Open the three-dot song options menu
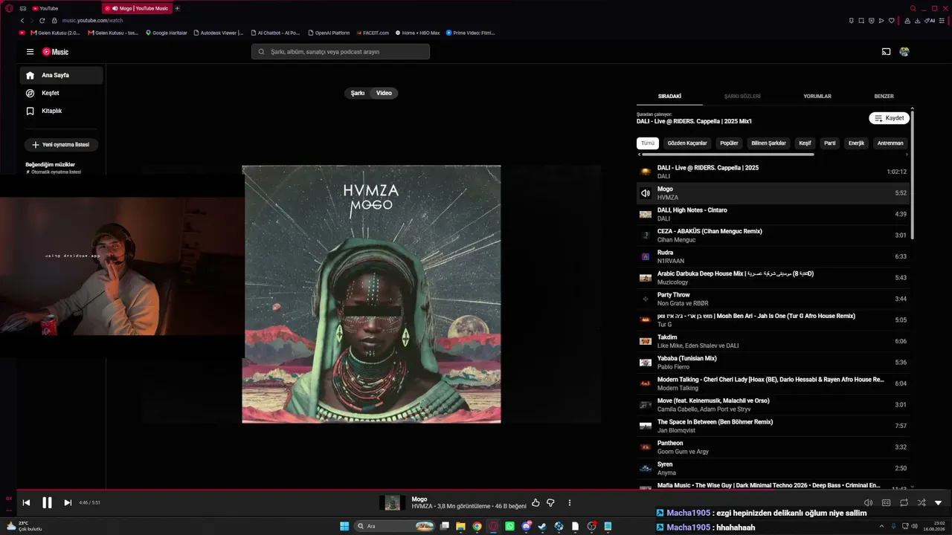 pyautogui.click(x=570, y=503)
